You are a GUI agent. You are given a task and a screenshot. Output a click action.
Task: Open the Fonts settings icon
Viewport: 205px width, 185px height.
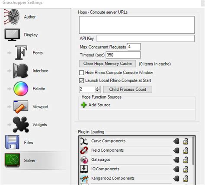coord(21,53)
